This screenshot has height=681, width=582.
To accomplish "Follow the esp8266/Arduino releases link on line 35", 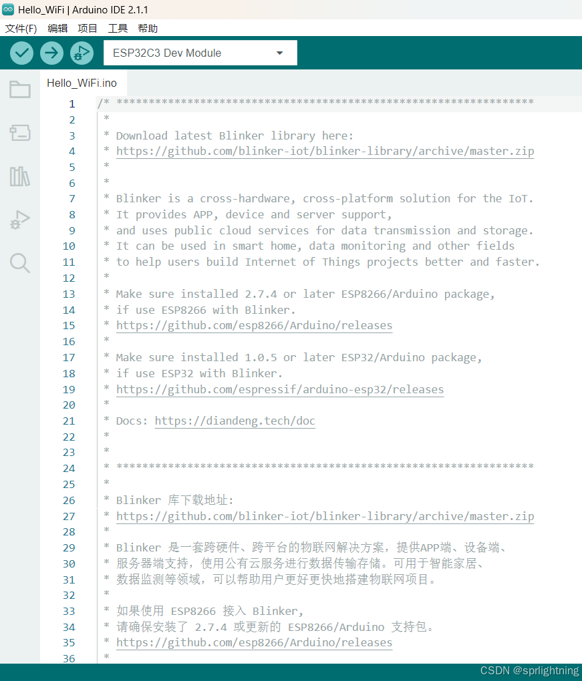I will click(255, 642).
